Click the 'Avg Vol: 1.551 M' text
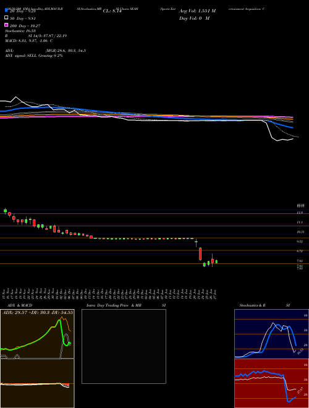The height and width of the screenshot is (408, 309). point(197,11)
